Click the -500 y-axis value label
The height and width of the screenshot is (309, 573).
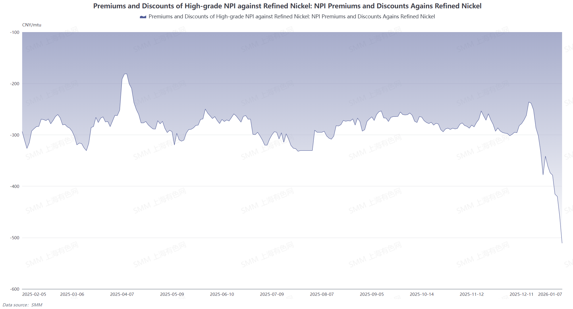click(15, 238)
